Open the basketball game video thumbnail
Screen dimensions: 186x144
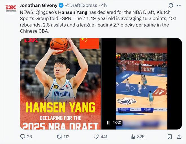pos(141,84)
